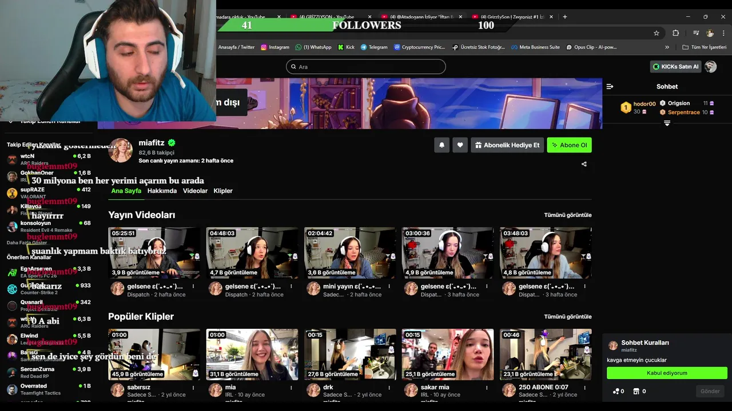Open the 03:48:03 stream video thumbnail
Viewport: 732px width, 411px height.
[546, 253]
